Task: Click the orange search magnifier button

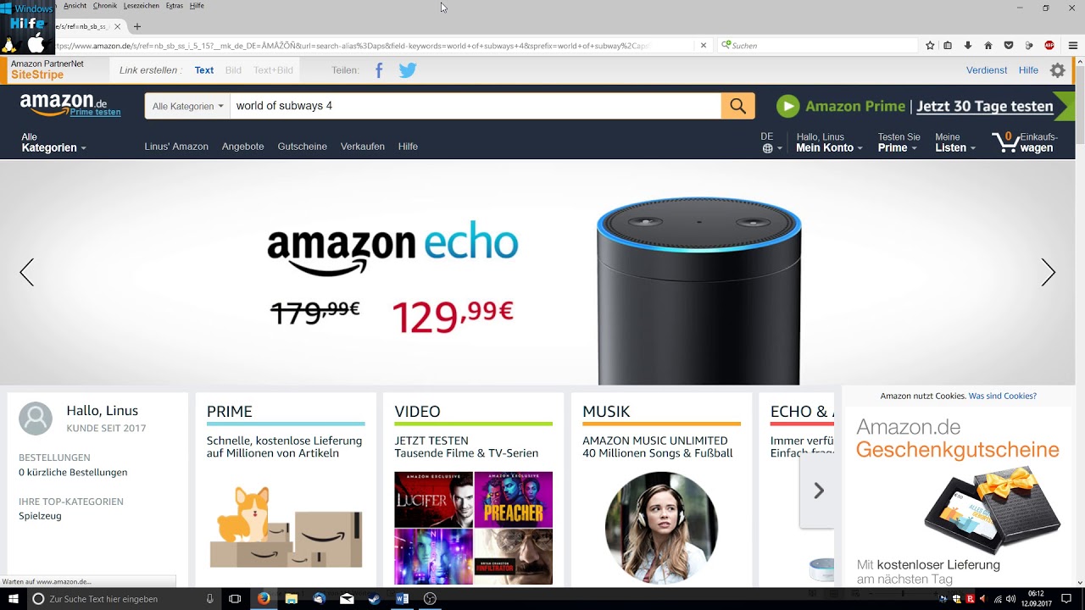Action: click(737, 106)
